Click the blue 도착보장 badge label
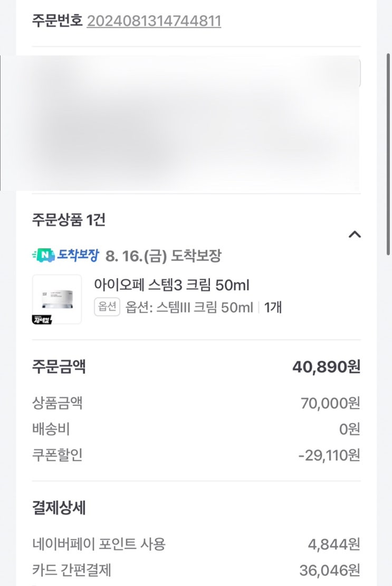The image size is (392, 586). click(78, 256)
